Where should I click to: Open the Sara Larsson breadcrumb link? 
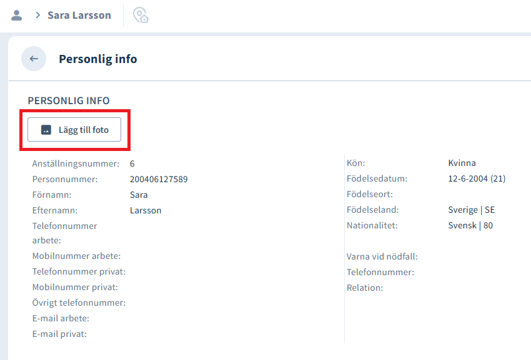click(x=79, y=15)
